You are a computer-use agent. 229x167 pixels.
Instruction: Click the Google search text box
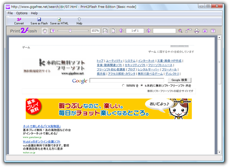[x=127, y=80]
